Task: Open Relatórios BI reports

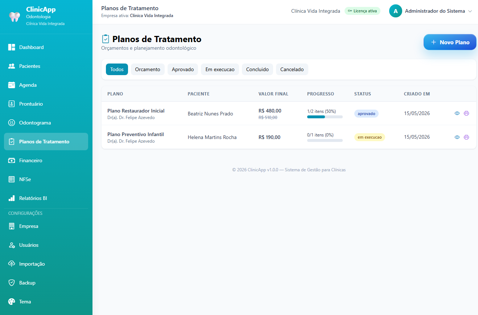Action: tap(46, 198)
